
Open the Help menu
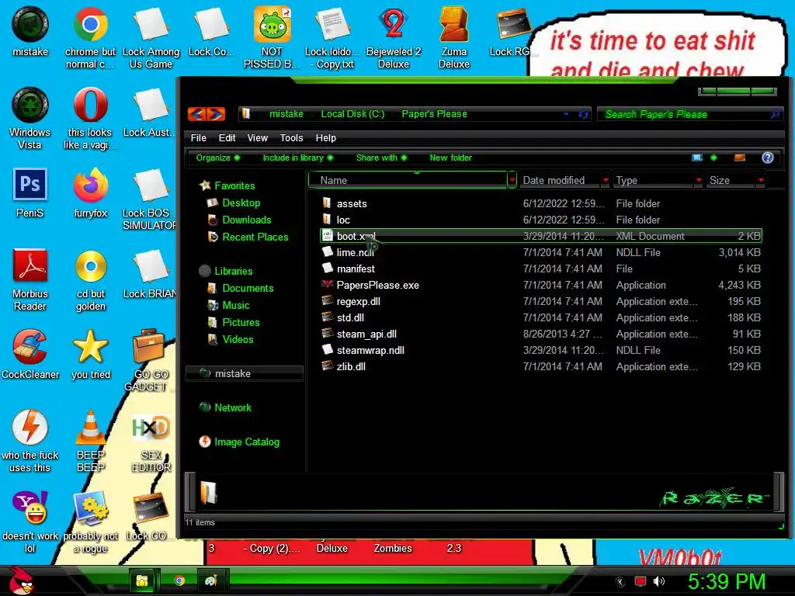point(325,138)
